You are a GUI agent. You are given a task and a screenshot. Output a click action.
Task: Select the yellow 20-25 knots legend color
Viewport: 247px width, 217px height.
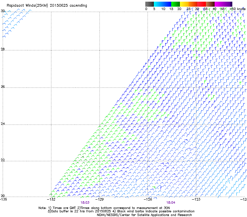click(184, 4)
